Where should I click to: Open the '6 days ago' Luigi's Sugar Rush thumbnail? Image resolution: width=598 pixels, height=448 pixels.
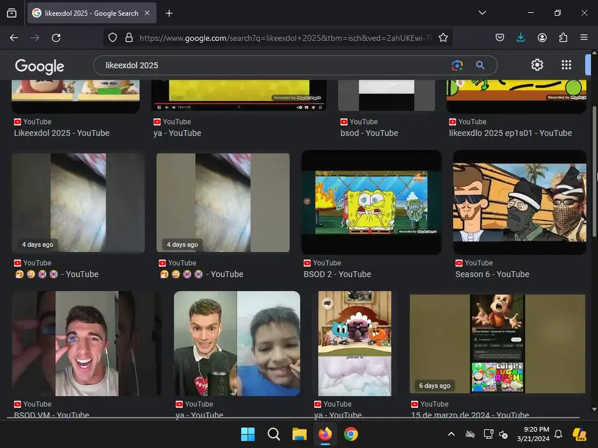pyautogui.click(x=498, y=344)
